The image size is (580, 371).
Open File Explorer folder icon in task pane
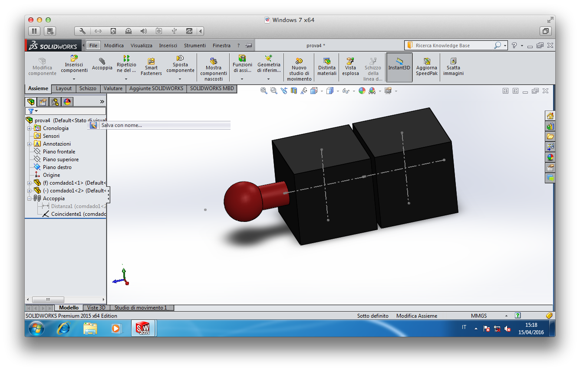550,137
